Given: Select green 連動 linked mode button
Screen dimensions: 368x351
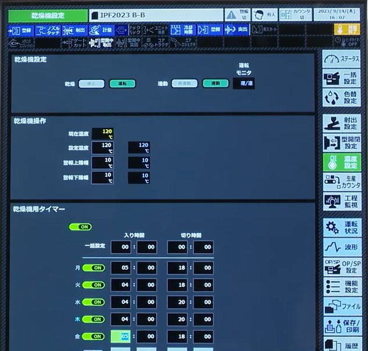Looking at the screenshot, I should [215, 84].
